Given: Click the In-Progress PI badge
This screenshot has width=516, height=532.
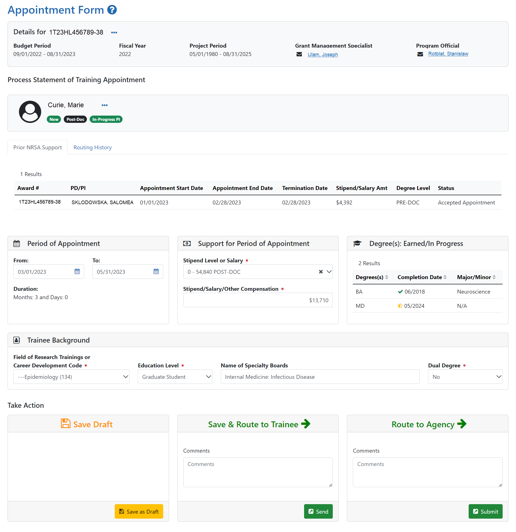Looking at the screenshot, I should [106, 119].
